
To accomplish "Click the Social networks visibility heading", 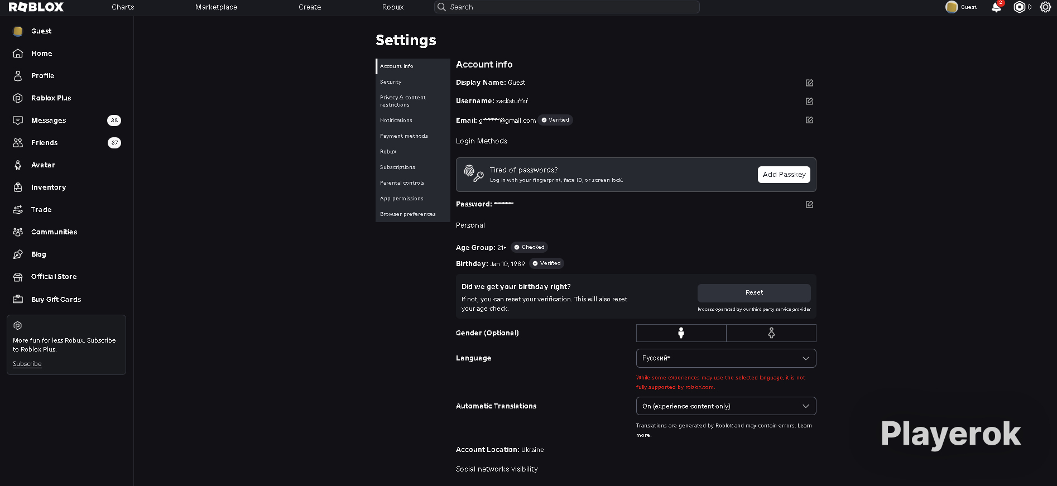I will click(x=497, y=469).
